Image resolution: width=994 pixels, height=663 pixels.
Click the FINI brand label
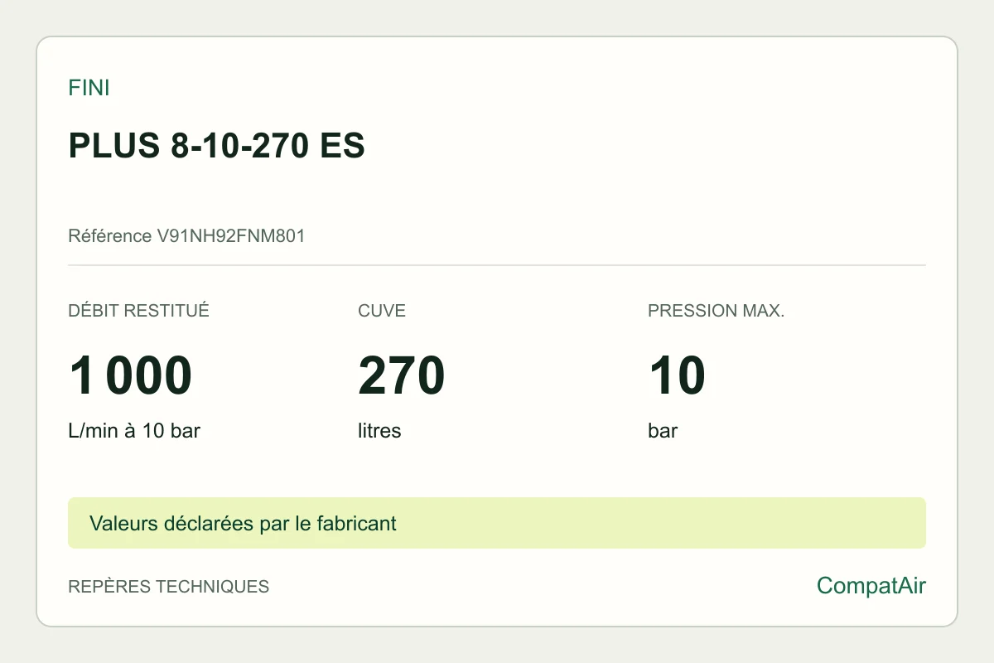click(x=89, y=88)
